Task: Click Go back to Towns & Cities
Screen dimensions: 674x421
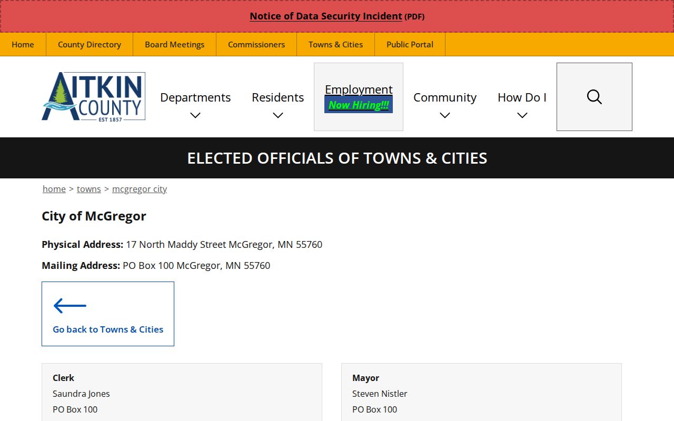Action: (108, 329)
